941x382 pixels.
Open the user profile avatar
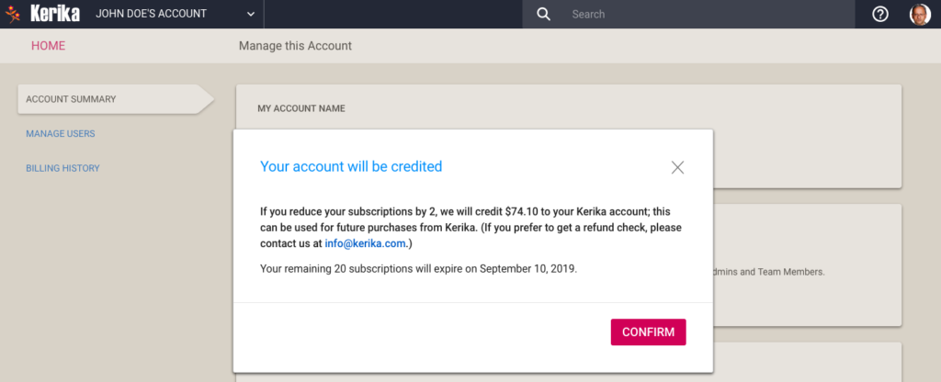919,15
